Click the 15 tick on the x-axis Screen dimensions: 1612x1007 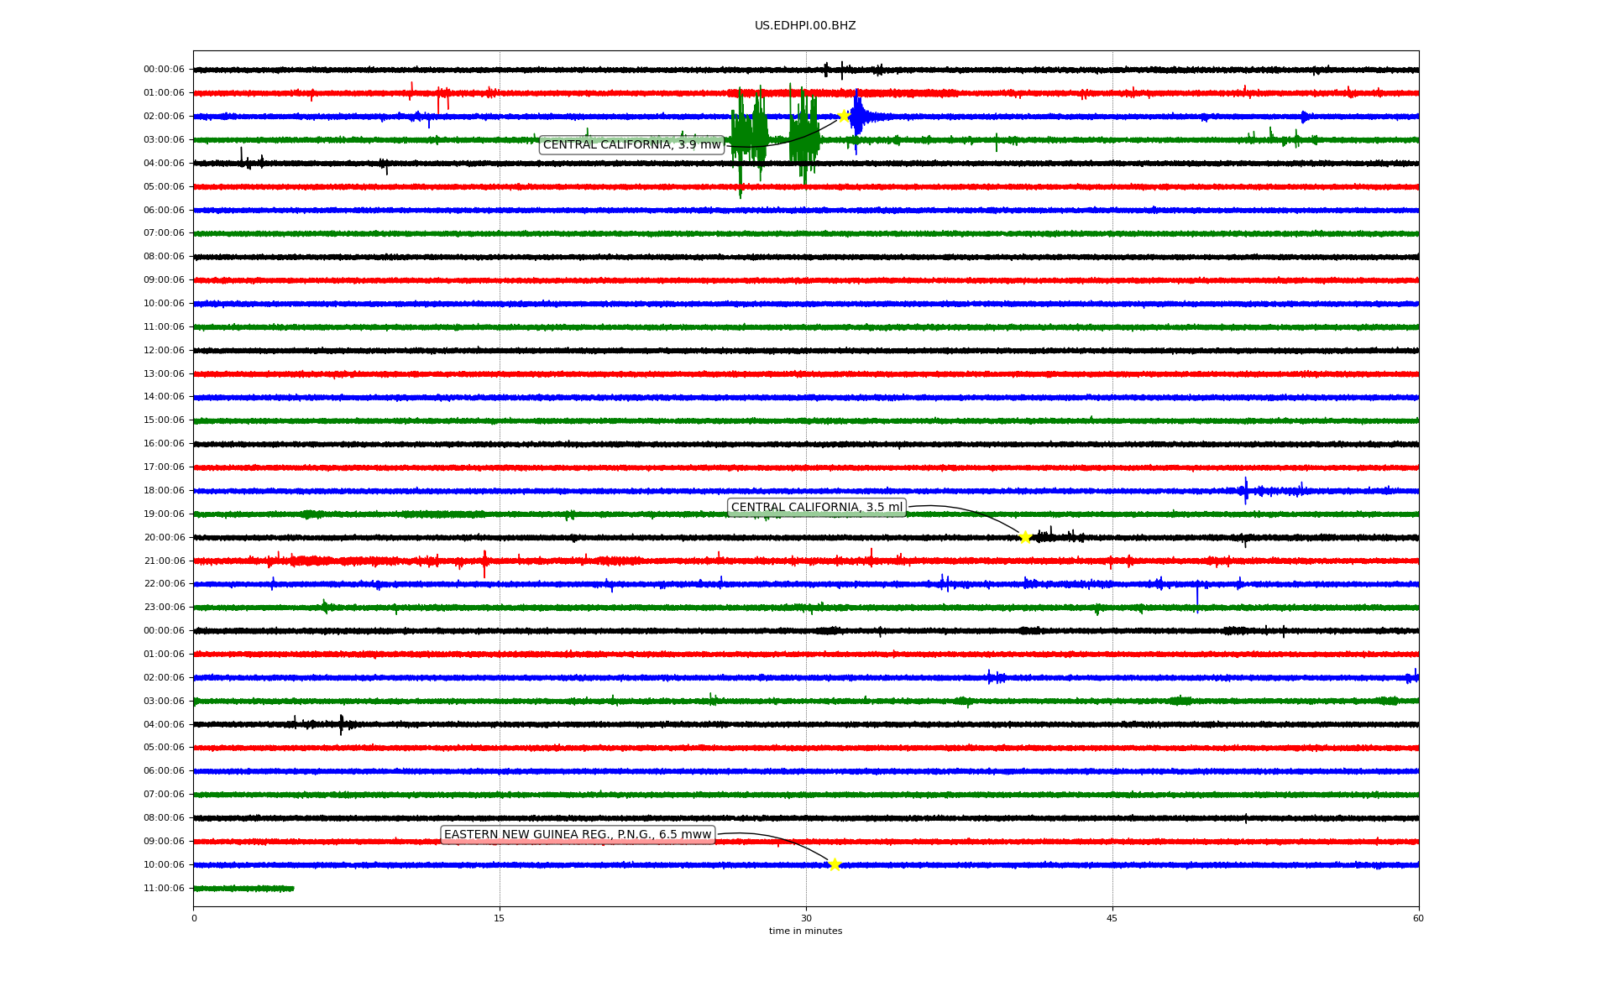[500, 918]
